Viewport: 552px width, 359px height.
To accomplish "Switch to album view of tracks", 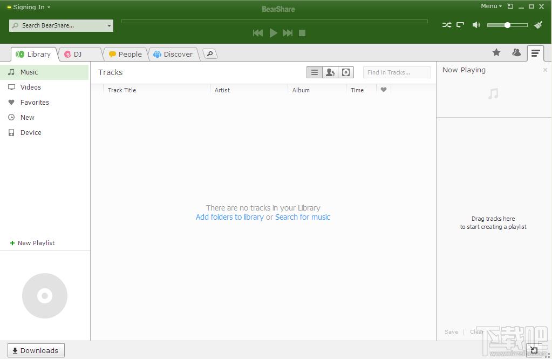I will point(346,72).
